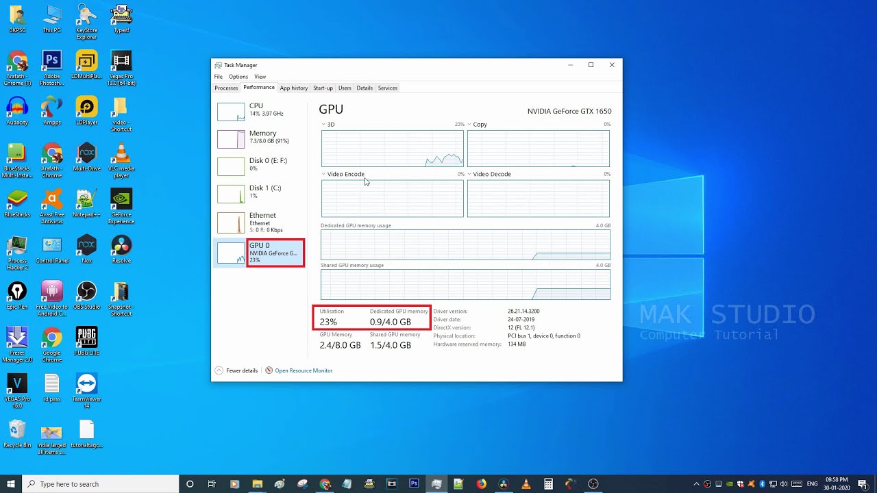The width and height of the screenshot is (877, 493).
Task: Open the notifications action center
Action: coord(862,484)
